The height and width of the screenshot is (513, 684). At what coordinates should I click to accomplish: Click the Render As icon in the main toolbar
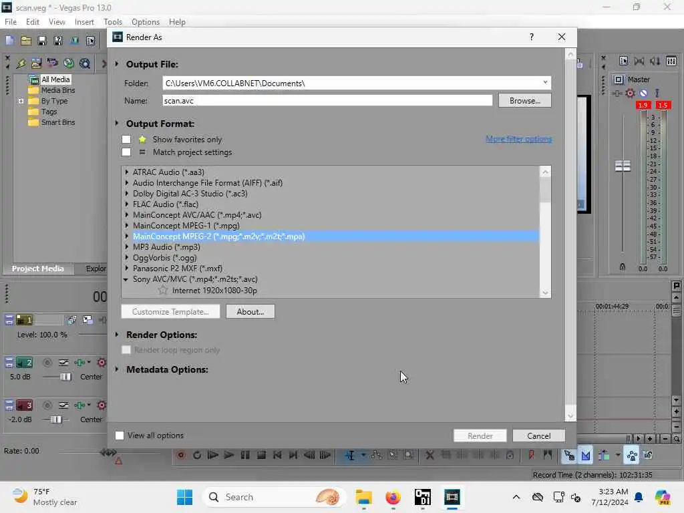75,41
